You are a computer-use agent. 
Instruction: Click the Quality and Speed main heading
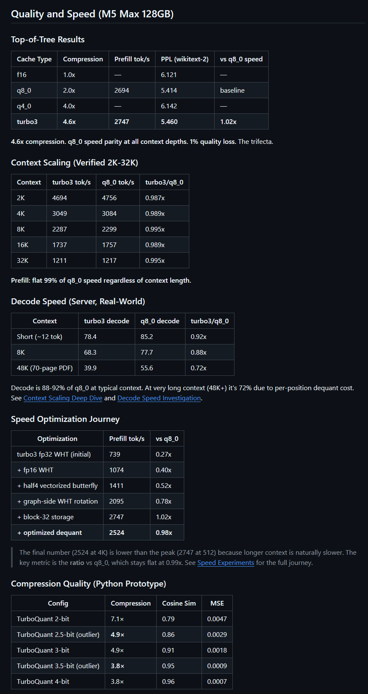[x=92, y=14]
